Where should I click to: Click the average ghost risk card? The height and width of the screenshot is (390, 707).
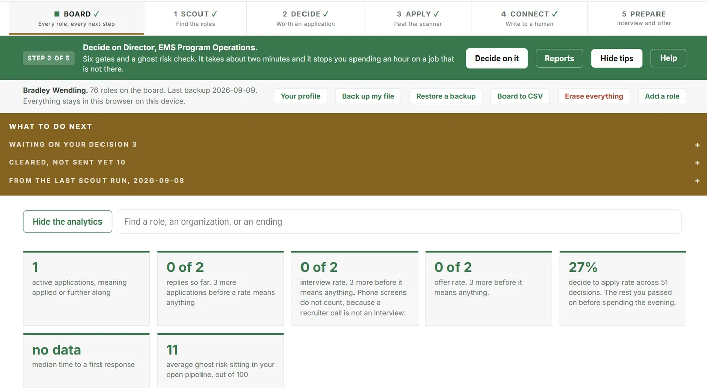coord(221,360)
